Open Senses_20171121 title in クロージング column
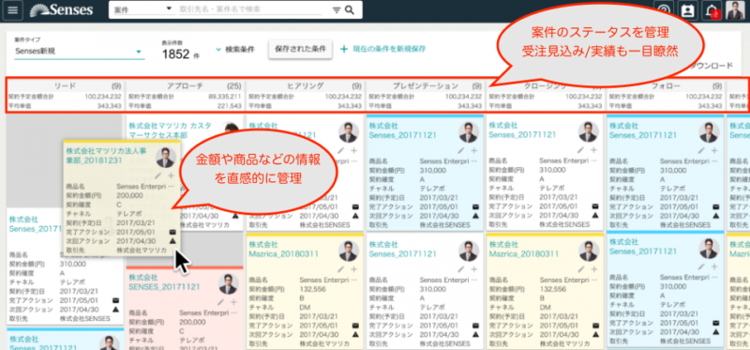Screen dimensions: 750x350 [x=522, y=130]
